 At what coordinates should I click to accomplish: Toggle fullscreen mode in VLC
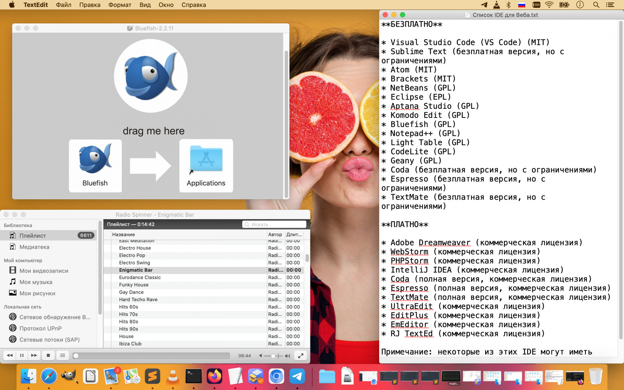[301, 356]
